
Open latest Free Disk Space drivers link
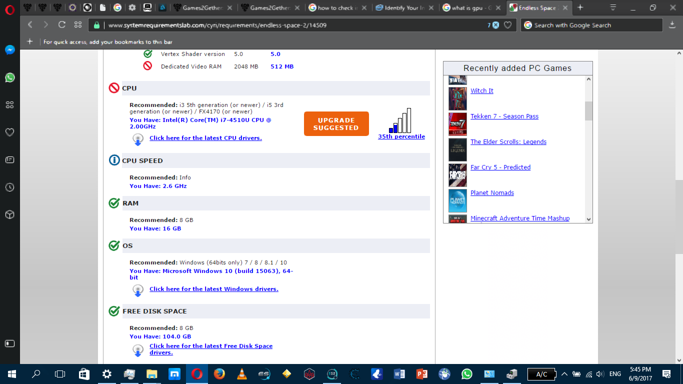pyautogui.click(x=211, y=349)
